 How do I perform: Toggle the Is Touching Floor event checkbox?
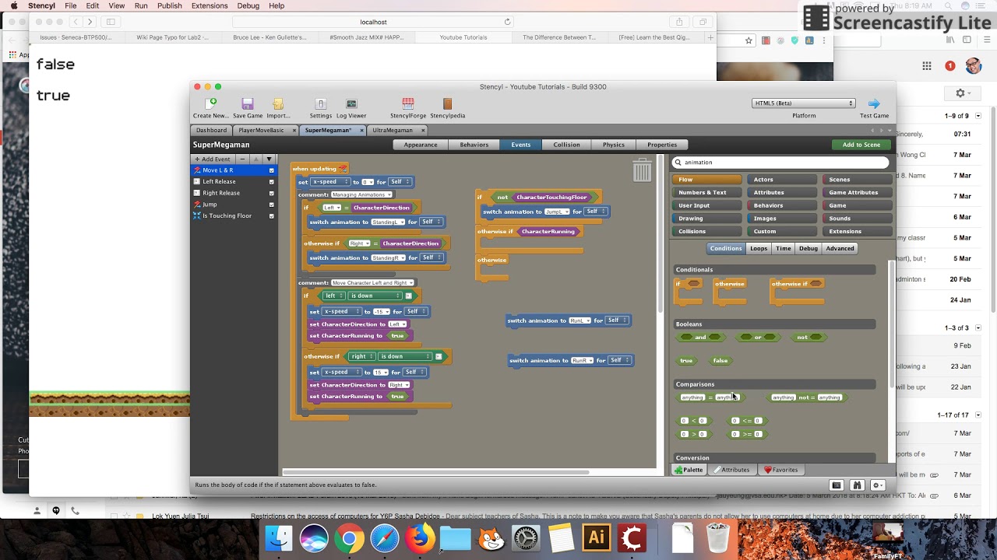[272, 215]
